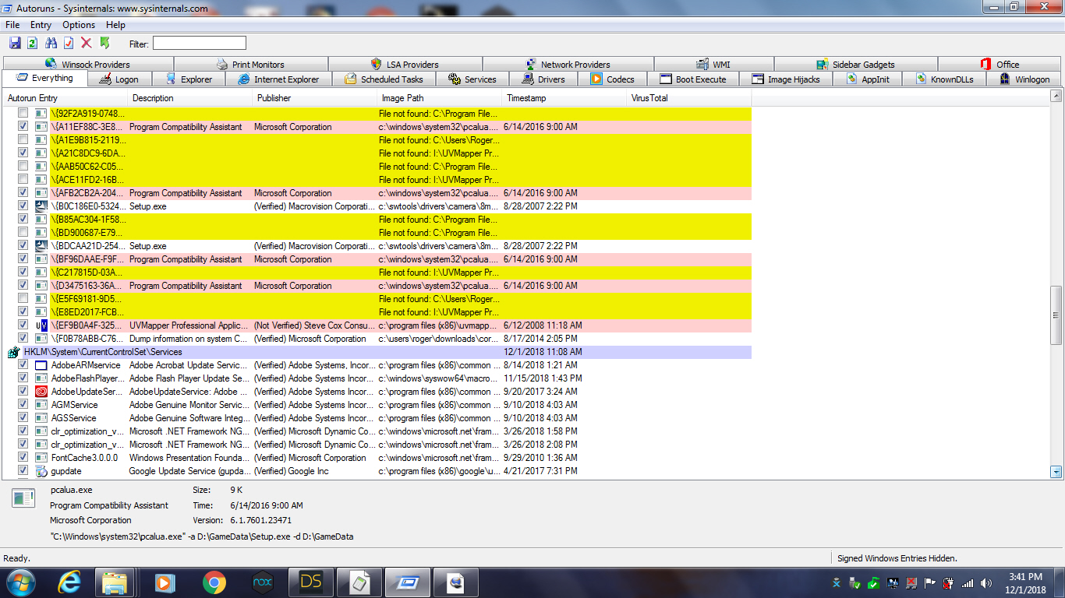This screenshot has width=1065, height=598.
Task: Open the Entry menu
Action: click(x=41, y=25)
